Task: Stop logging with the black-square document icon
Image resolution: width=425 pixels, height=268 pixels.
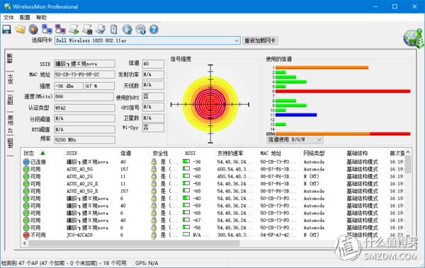Action: point(87,29)
